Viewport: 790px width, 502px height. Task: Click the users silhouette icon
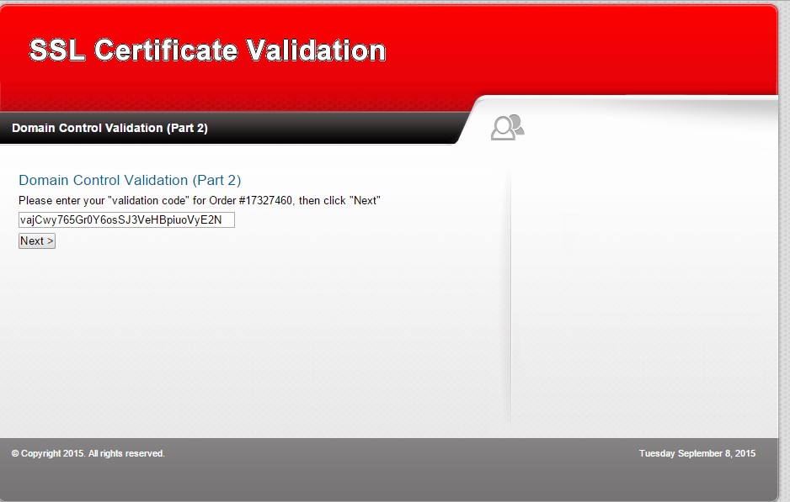point(507,127)
